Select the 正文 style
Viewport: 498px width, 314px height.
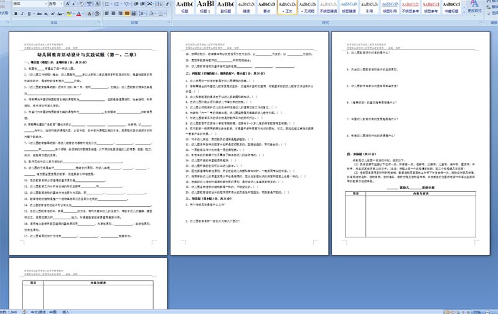287,7
